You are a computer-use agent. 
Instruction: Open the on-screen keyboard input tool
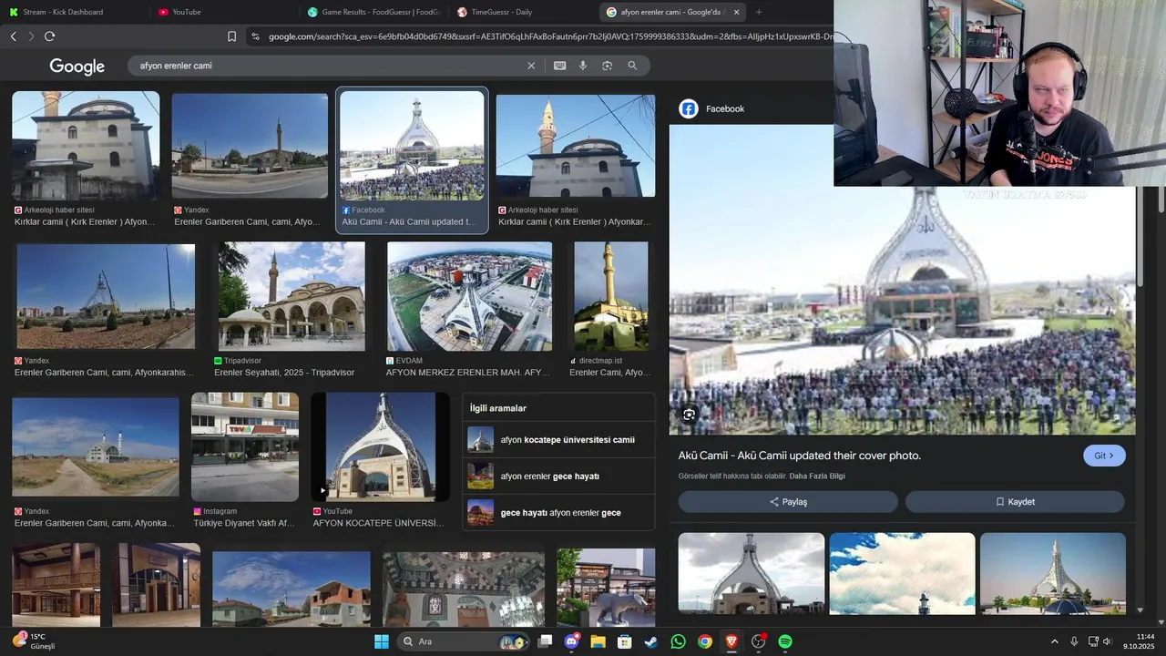[559, 66]
